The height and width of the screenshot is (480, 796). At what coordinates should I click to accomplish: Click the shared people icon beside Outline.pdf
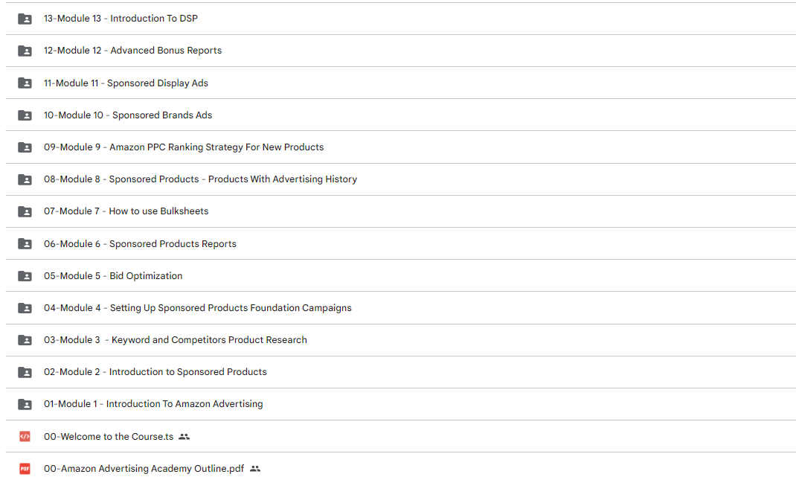255,468
